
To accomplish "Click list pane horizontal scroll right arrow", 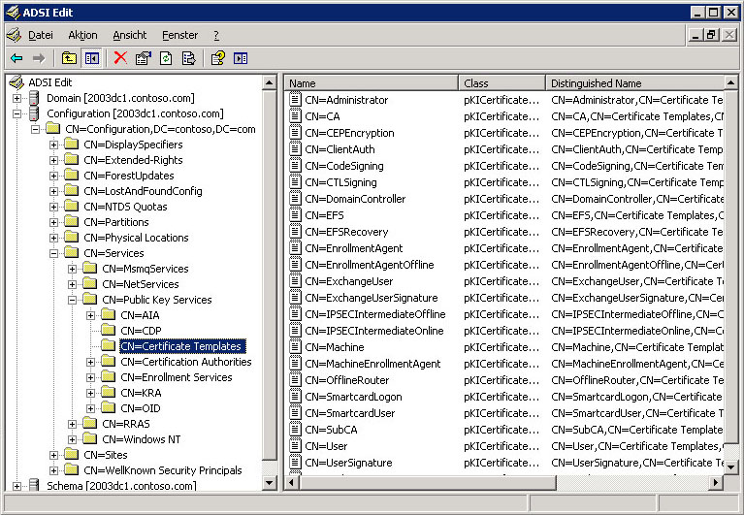I will (716, 483).
